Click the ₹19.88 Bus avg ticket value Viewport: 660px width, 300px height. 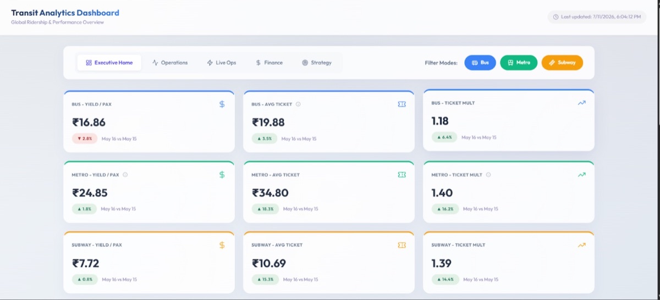click(268, 123)
